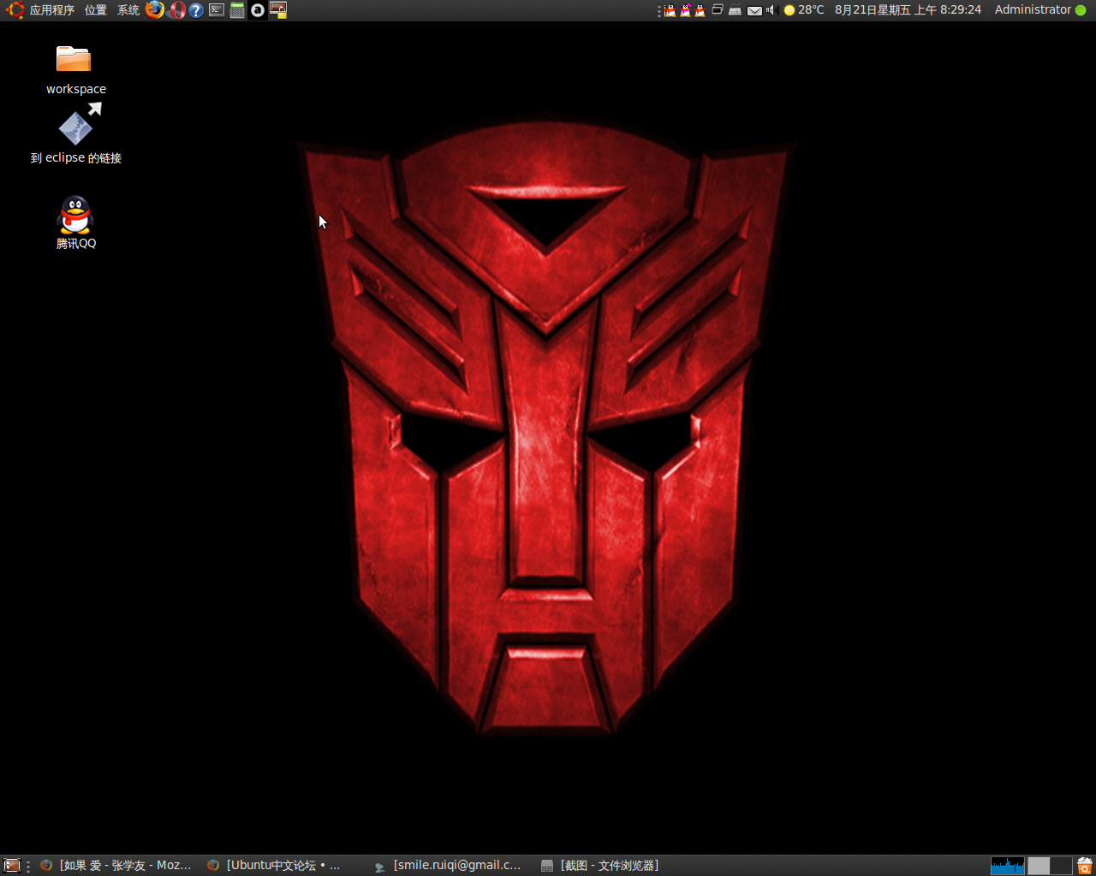Open the 位置 (Places) menu
The width and height of the screenshot is (1096, 876).
[x=96, y=10]
